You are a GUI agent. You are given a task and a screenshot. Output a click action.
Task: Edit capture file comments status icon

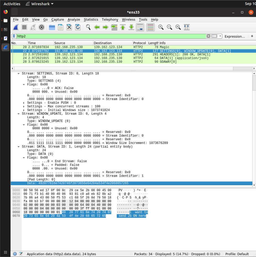click(21, 254)
